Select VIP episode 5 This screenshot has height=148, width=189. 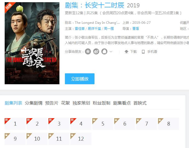103,124
